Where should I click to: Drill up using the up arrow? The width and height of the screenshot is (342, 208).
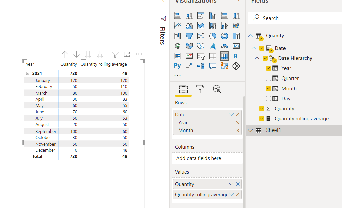coord(65,54)
